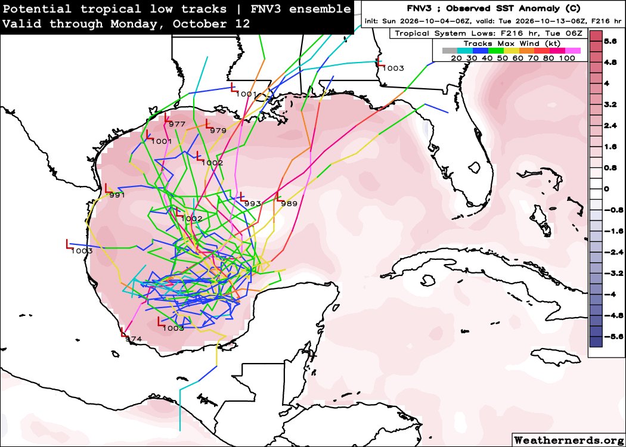Click the '50' wind legend value
This screenshot has height=447, width=626.
pyautogui.click(x=502, y=58)
